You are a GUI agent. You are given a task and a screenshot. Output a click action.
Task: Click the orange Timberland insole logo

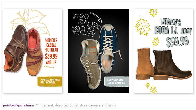tap(106, 64)
